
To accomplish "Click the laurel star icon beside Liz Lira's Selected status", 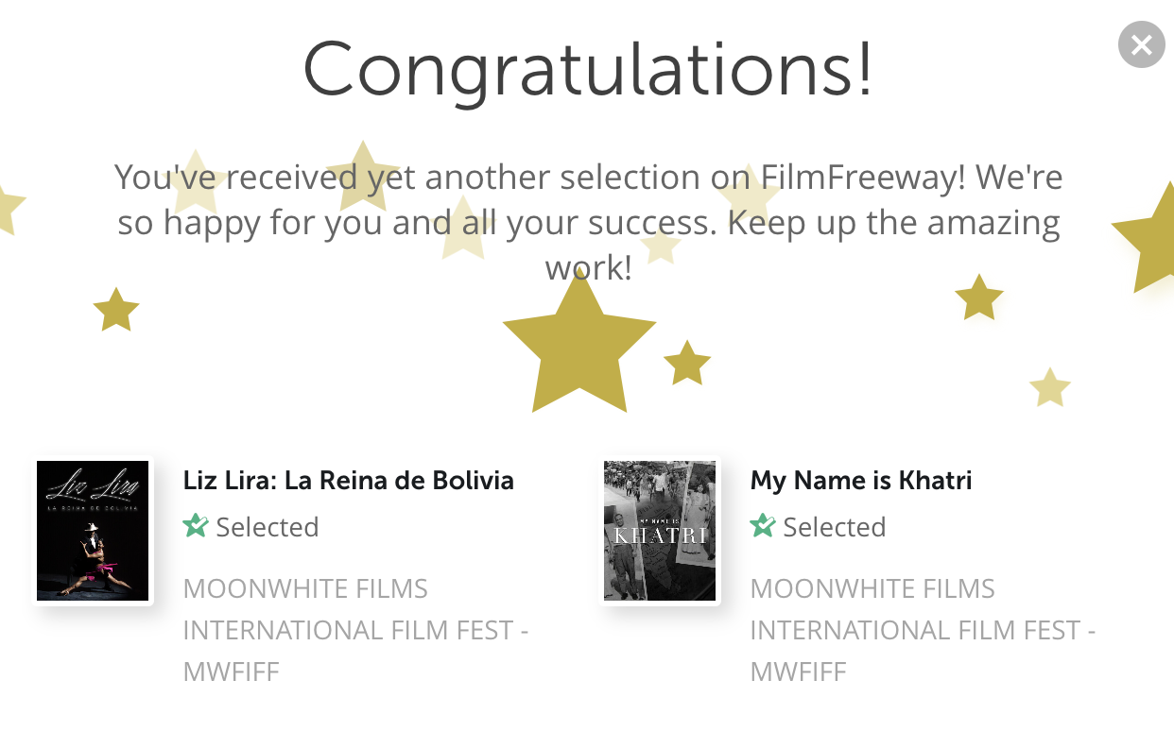I will coord(196,526).
